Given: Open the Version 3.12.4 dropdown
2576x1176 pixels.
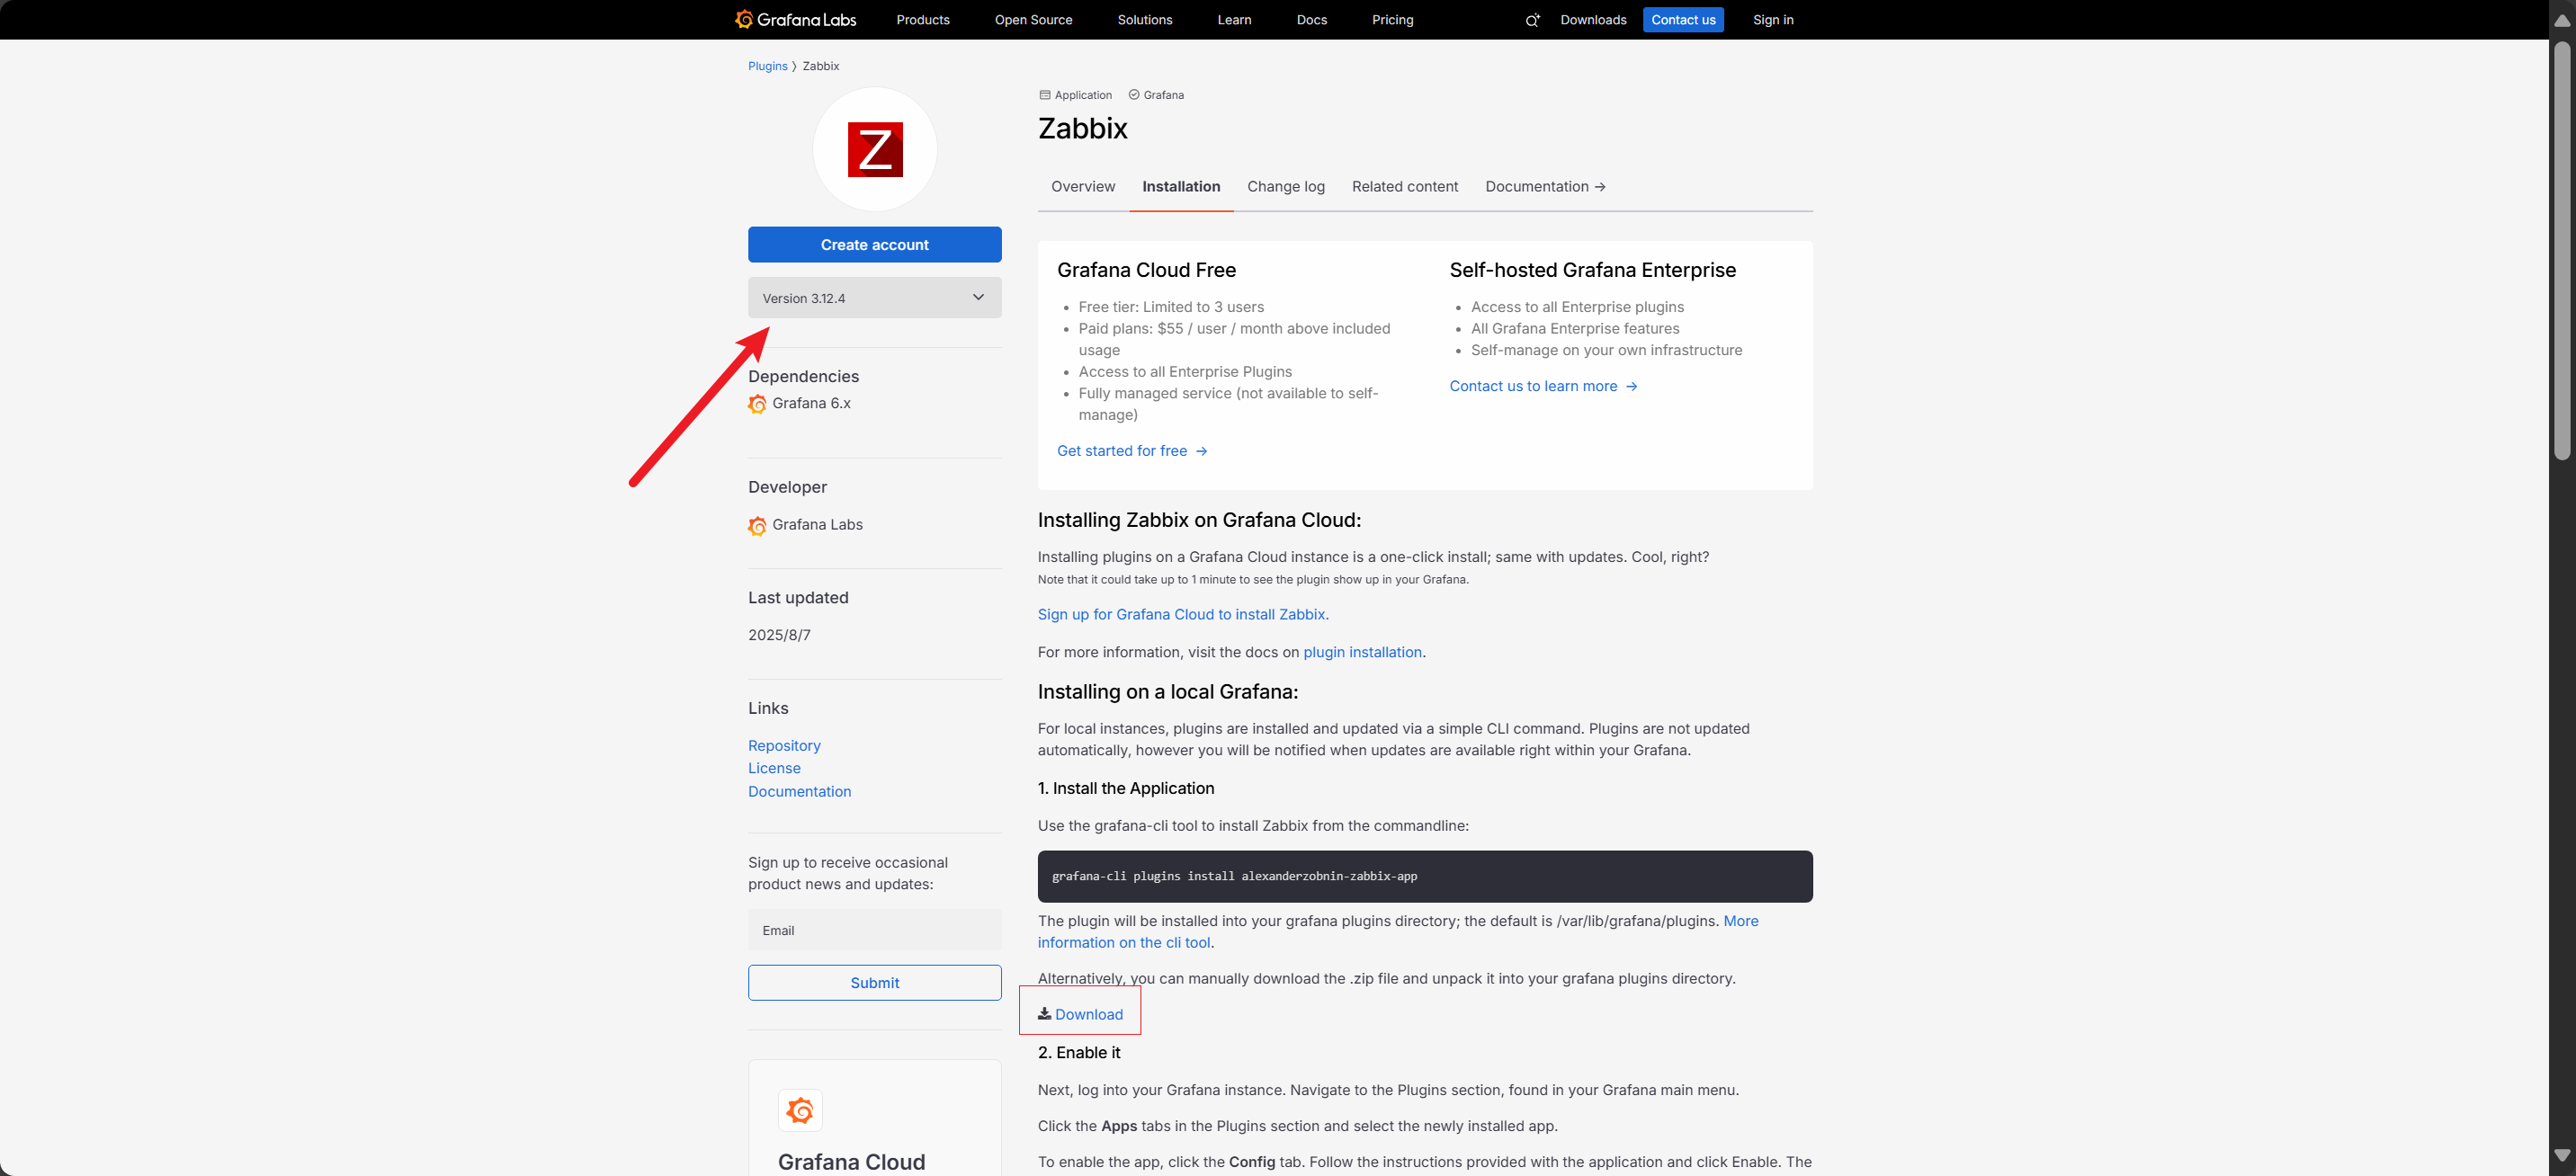Looking at the screenshot, I should [x=874, y=298].
